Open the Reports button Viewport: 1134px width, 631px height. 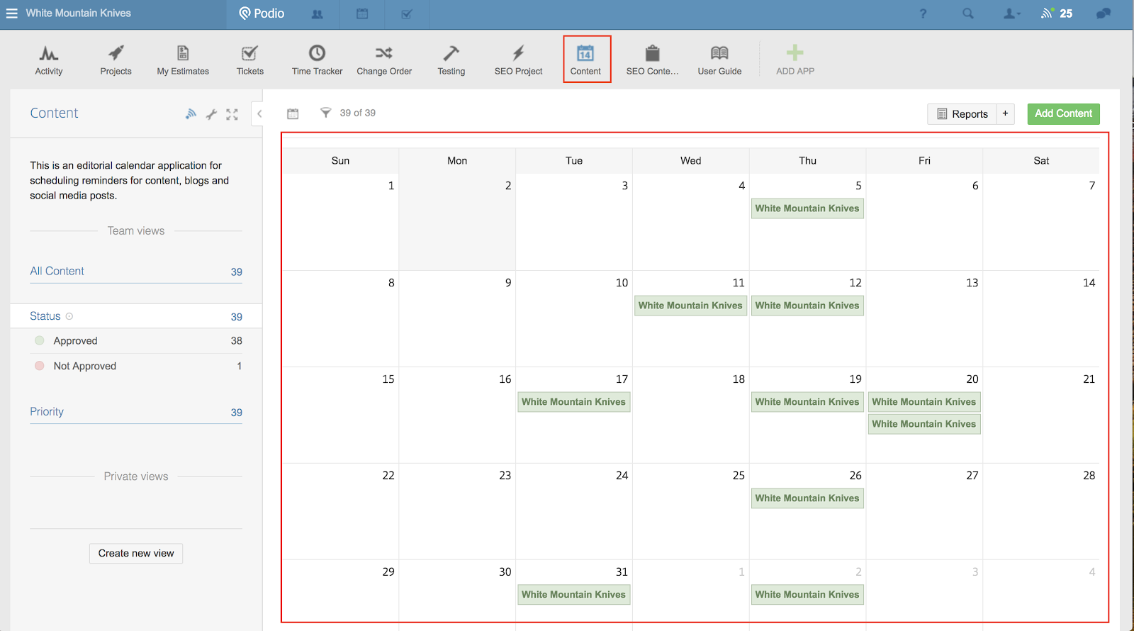(x=962, y=114)
